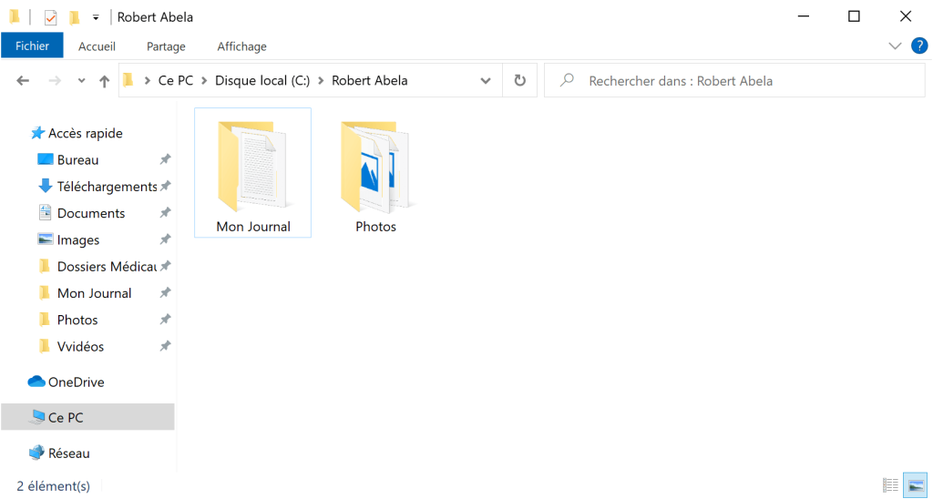Open Téléchargements in quick access
The width and height of the screenshot is (933, 499).
coord(107,187)
